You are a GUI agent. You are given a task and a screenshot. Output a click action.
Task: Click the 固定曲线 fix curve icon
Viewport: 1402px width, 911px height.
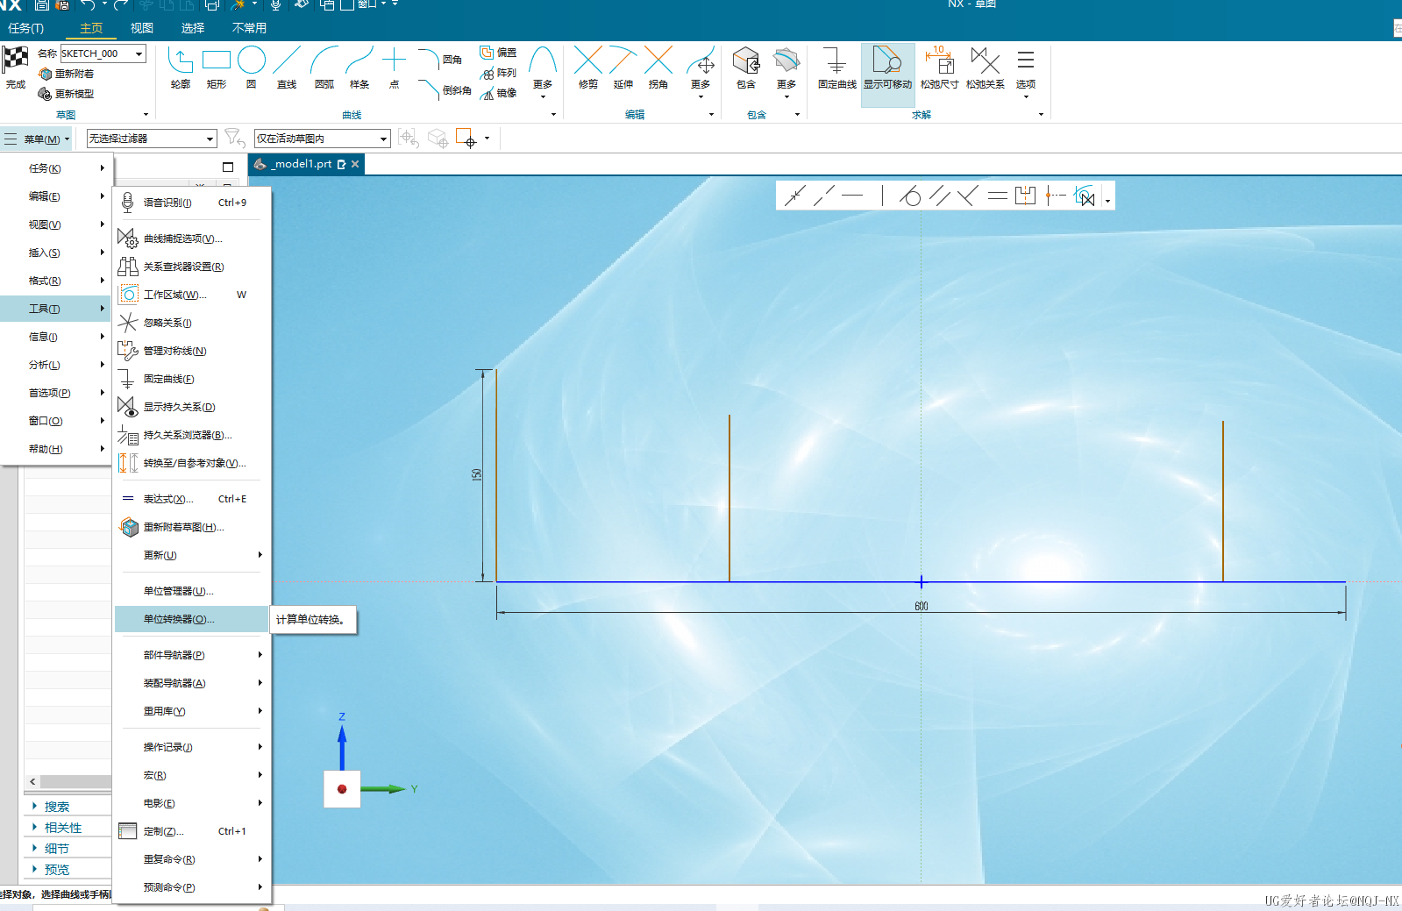click(x=836, y=60)
